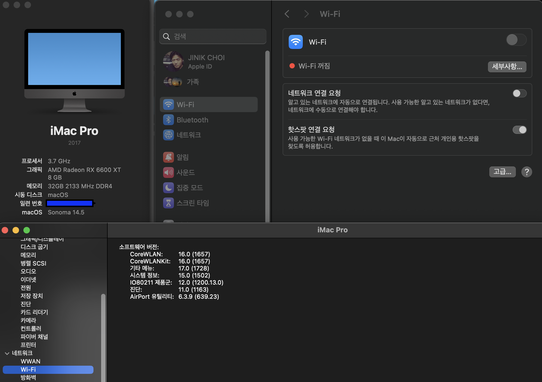Click the 사운드 speaker icon
Image resolution: width=542 pixels, height=382 pixels.
169,172
